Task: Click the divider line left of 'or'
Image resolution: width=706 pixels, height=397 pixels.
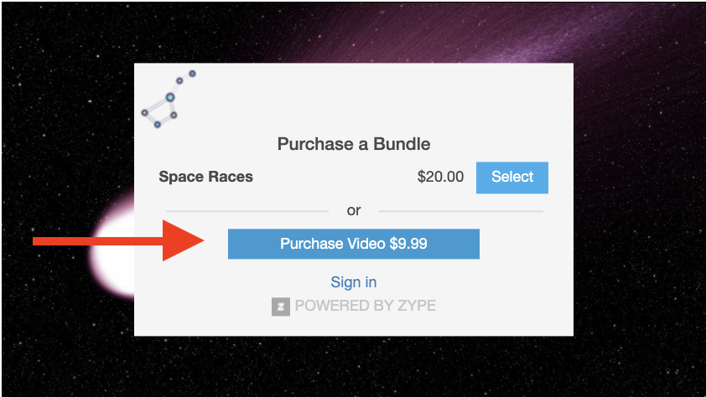Action: (x=247, y=210)
